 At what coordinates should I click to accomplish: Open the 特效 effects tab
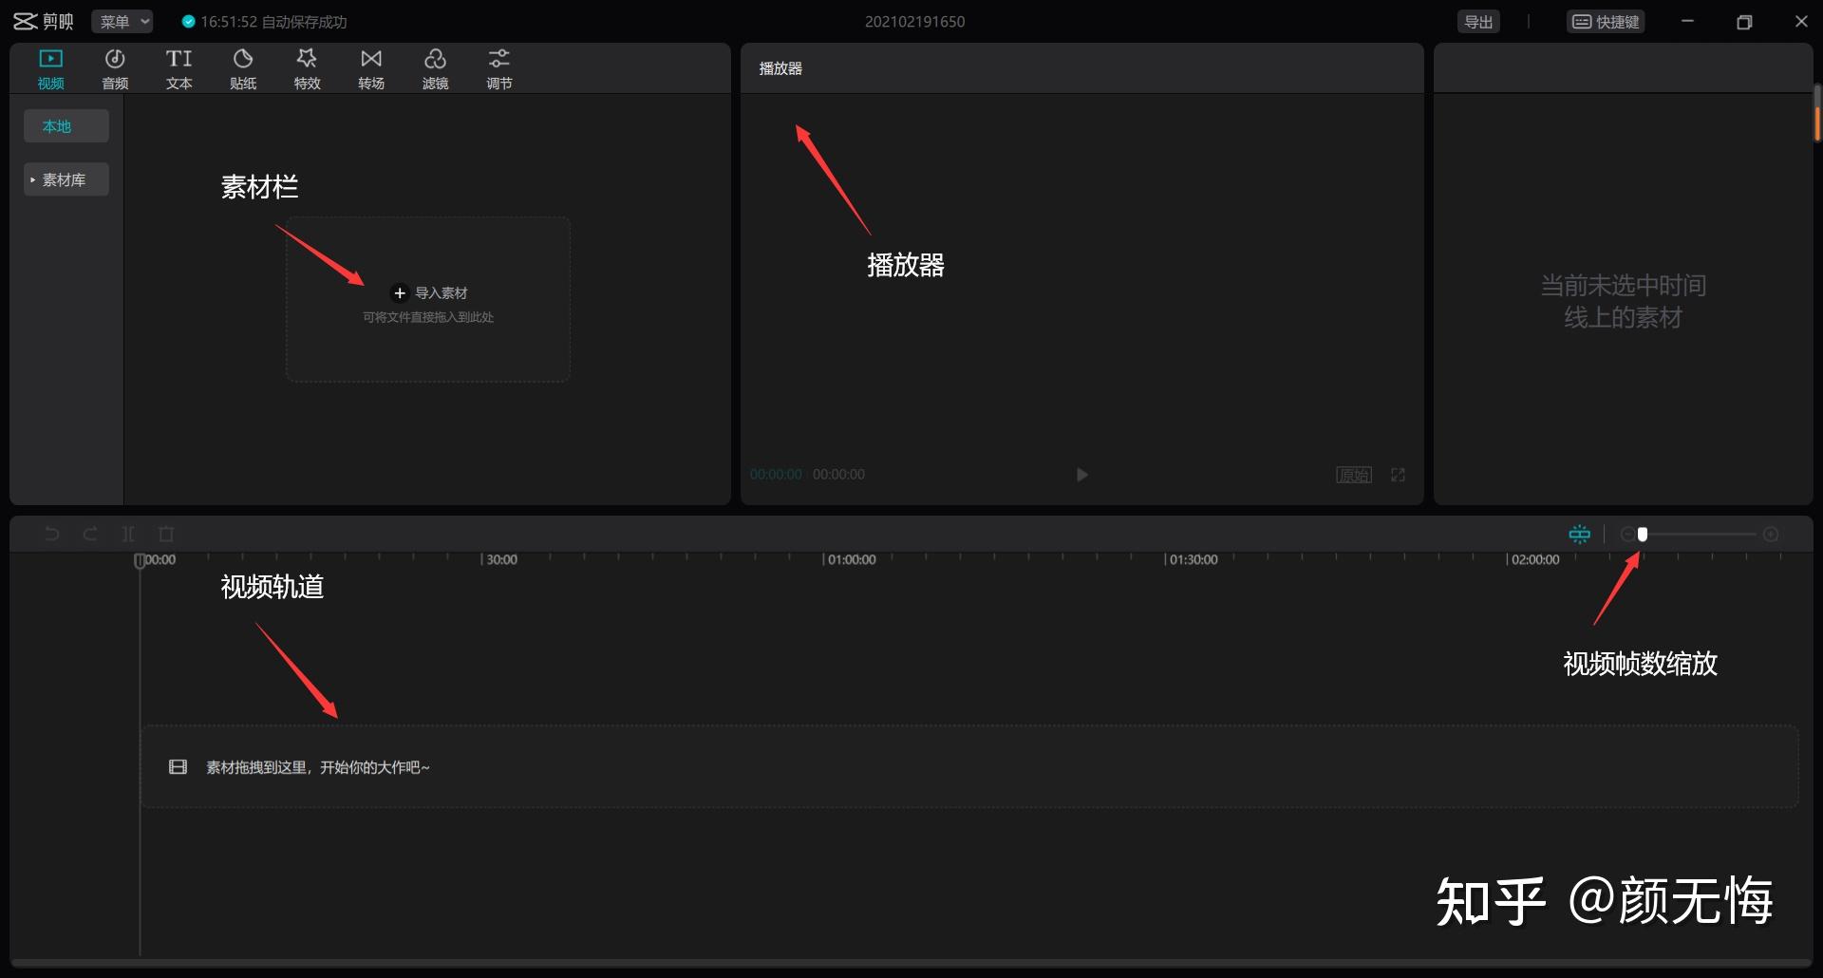point(307,69)
